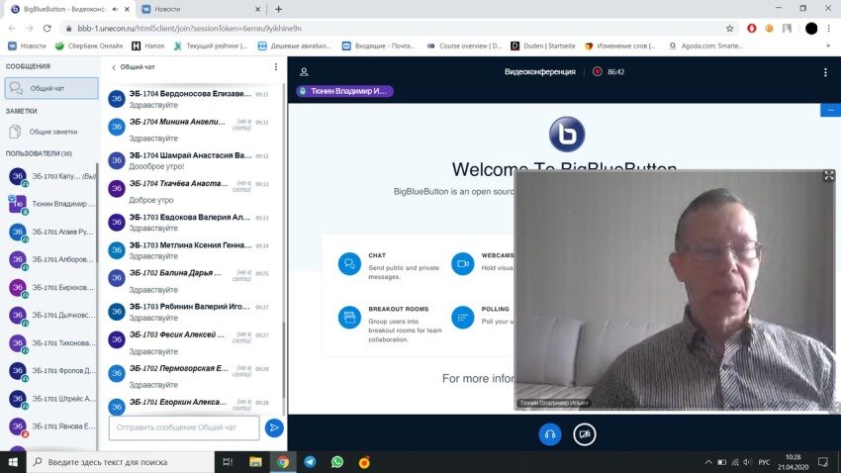Select user ЭБ-1701 Бирюков in list

50,287
